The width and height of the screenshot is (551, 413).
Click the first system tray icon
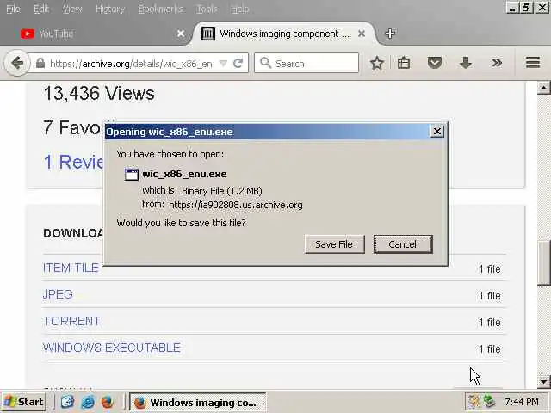474,402
